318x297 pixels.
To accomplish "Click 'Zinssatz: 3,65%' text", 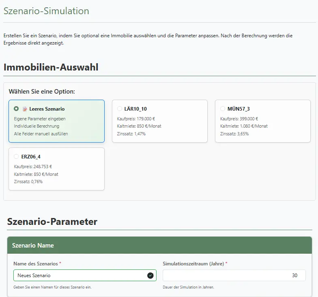I will (x=234, y=134).
